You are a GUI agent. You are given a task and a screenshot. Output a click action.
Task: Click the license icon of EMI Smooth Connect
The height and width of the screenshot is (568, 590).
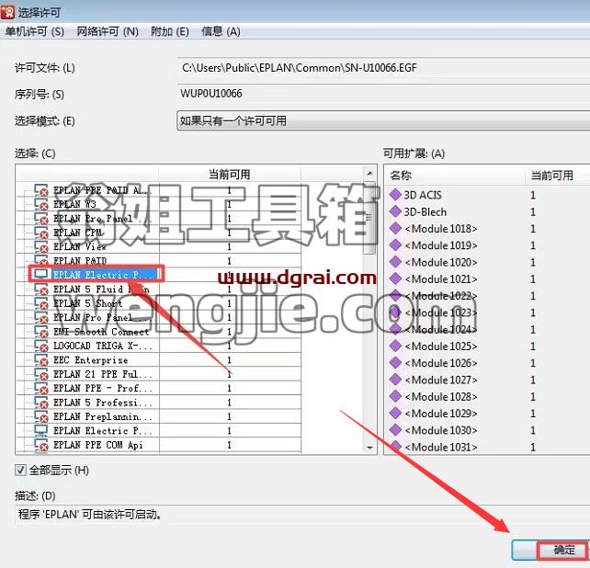tap(41, 332)
